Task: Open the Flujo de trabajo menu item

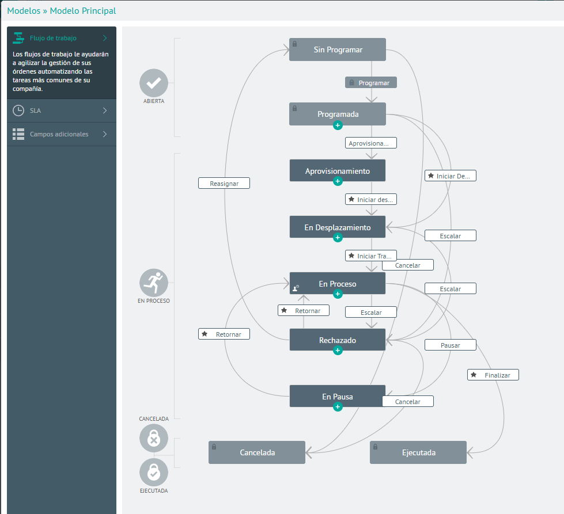Action: point(62,38)
